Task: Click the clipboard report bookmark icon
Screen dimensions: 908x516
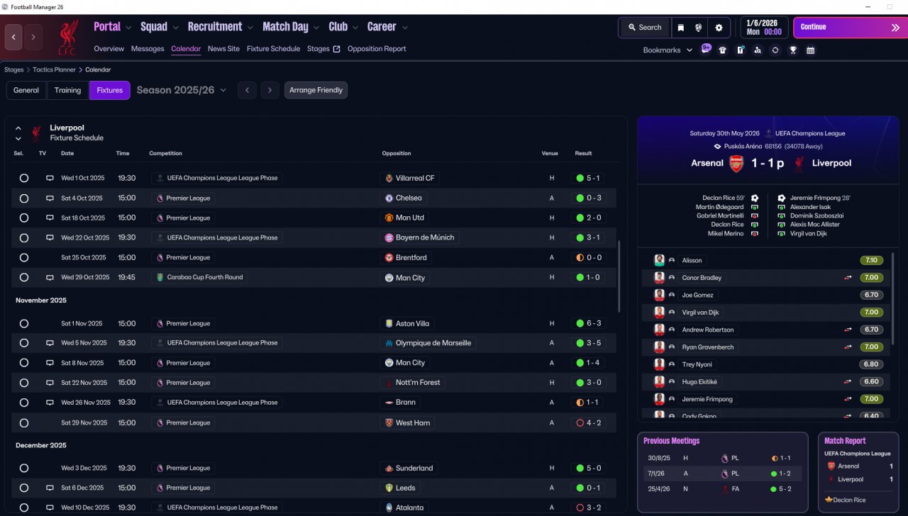Action: point(740,50)
